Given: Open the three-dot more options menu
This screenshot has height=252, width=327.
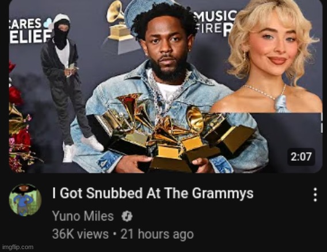Looking at the screenshot, I should click(x=315, y=195).
